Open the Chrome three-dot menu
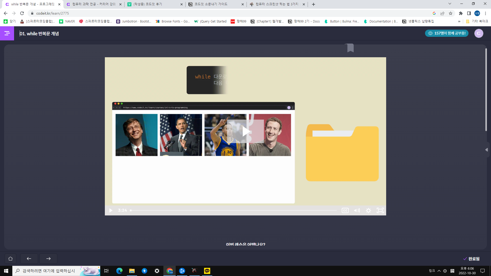 [x=485, y=13]
